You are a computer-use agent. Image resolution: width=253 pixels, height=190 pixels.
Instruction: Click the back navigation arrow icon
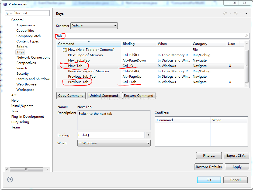(x=225, y=13)
